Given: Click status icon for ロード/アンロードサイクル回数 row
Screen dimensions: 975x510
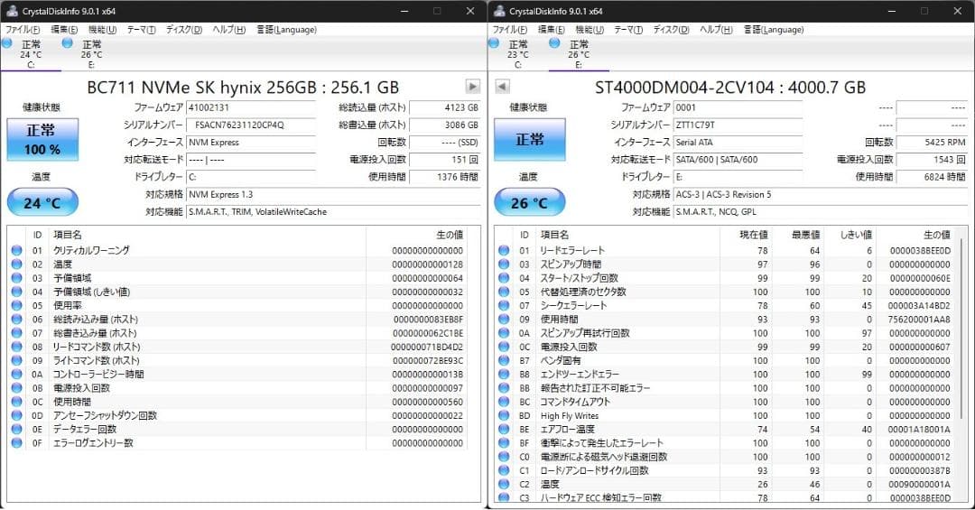Looking at the screenshot, I should (x=504, y=470).
